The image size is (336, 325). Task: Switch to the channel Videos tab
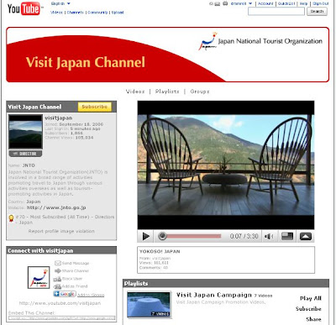point(135,92)
